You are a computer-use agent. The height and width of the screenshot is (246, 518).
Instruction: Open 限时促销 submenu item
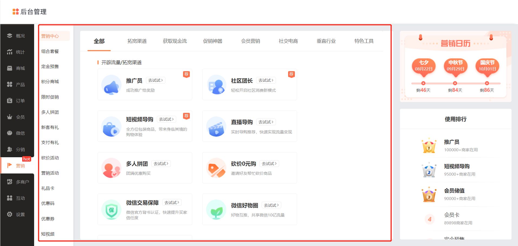click(50, 97)
